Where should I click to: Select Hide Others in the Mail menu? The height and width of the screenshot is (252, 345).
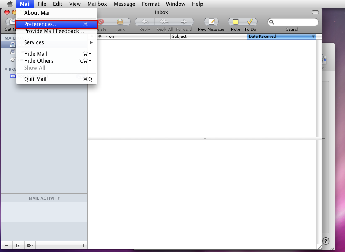(x=57, y=61)
